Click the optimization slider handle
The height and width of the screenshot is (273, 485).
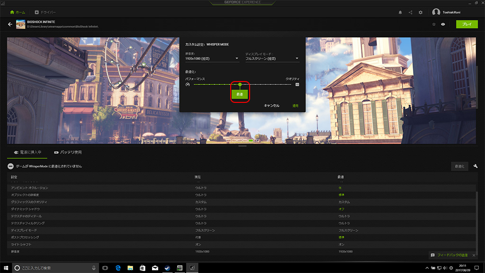pyautogui.click(x=240, y=84)
